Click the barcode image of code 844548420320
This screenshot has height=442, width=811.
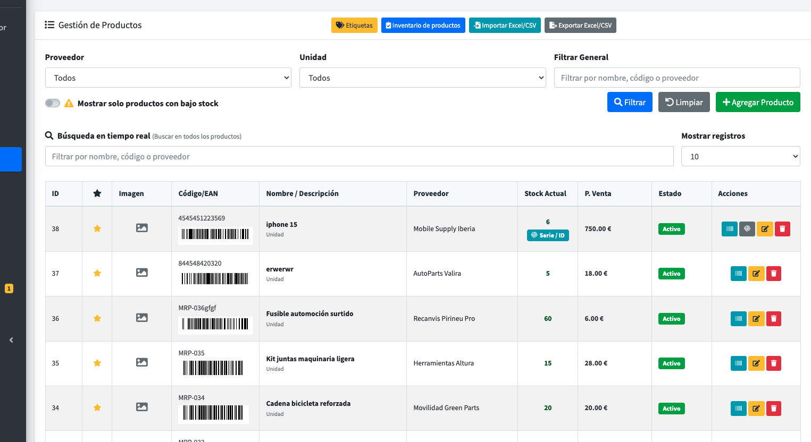point(215,279)
